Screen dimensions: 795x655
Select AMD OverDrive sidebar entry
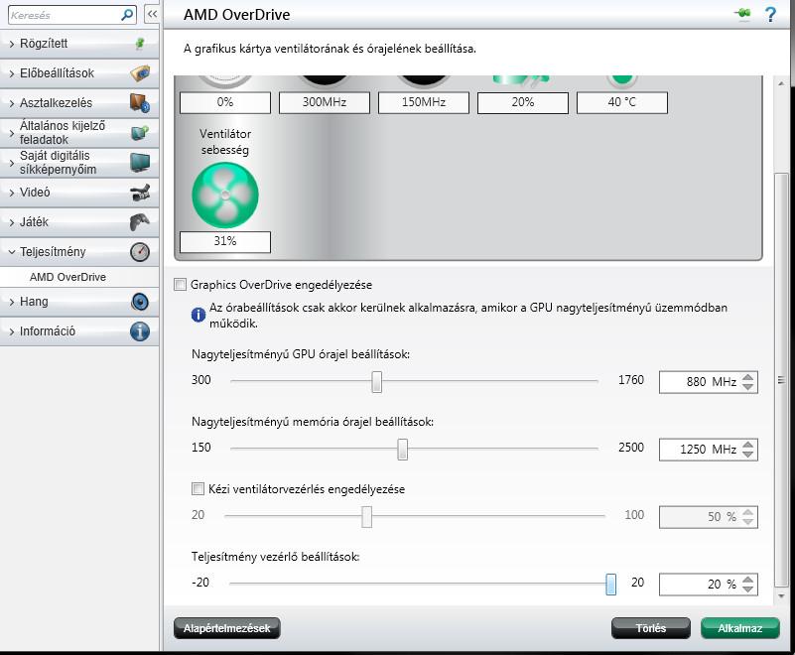(67, 277)
